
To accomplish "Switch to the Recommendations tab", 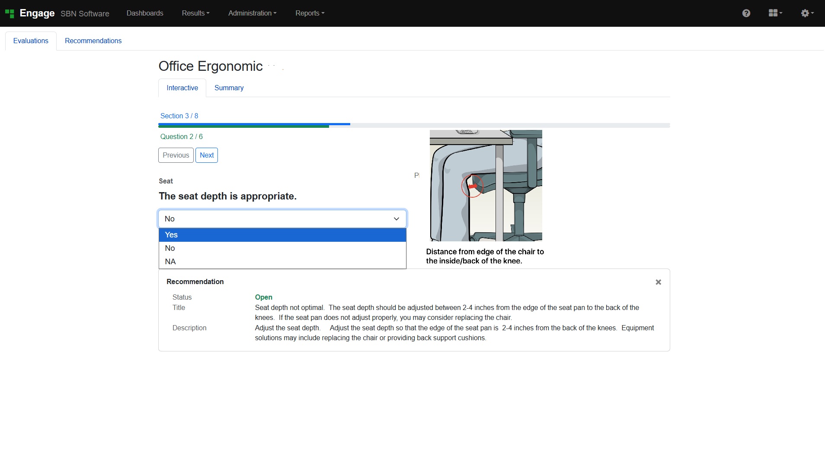I will point(93,41).
